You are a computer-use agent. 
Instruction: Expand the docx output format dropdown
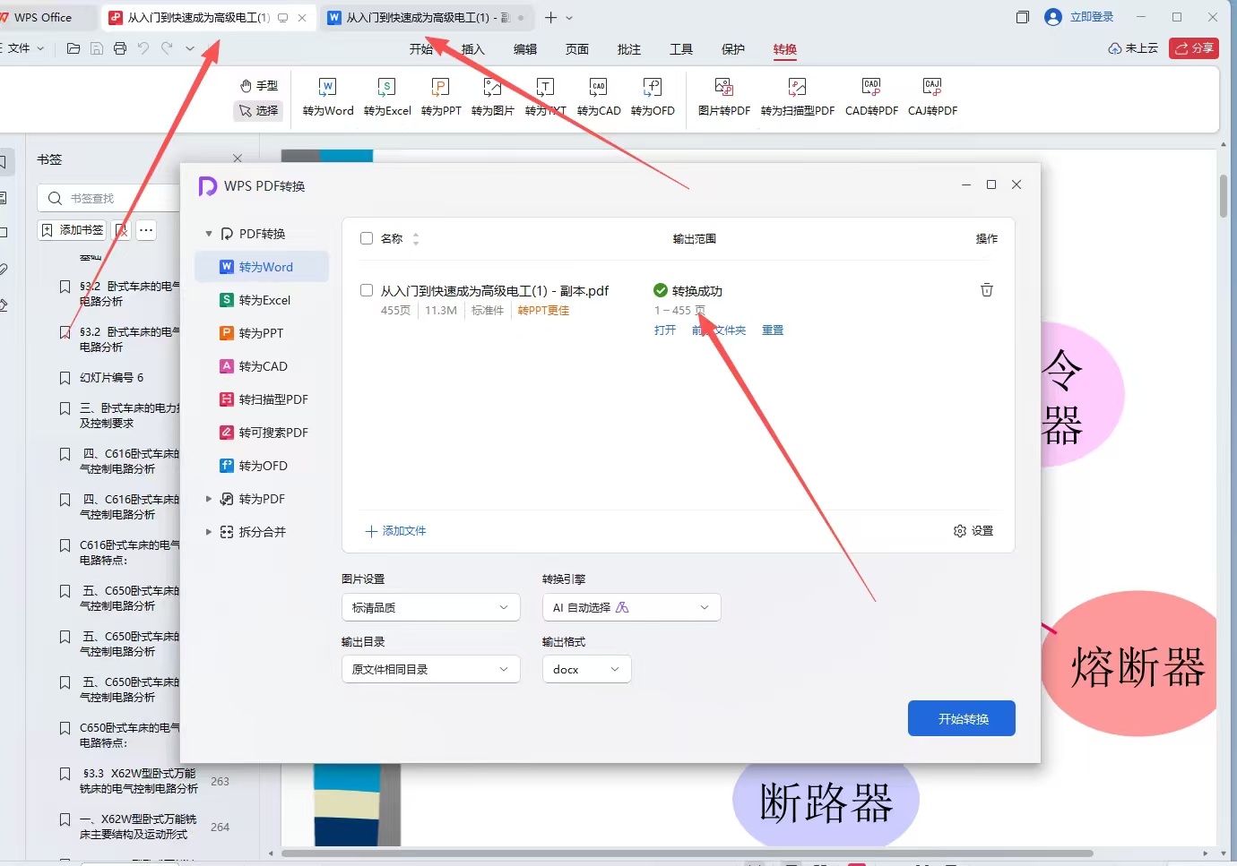pos(587,669)
